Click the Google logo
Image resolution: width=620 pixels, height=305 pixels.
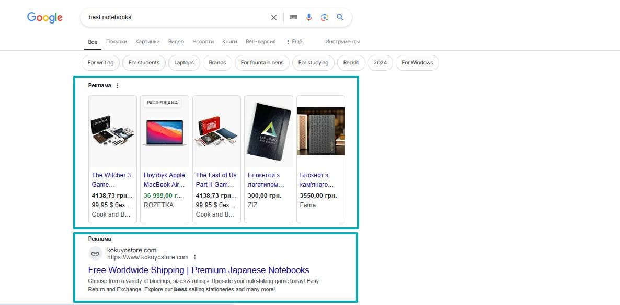point(44,17)
